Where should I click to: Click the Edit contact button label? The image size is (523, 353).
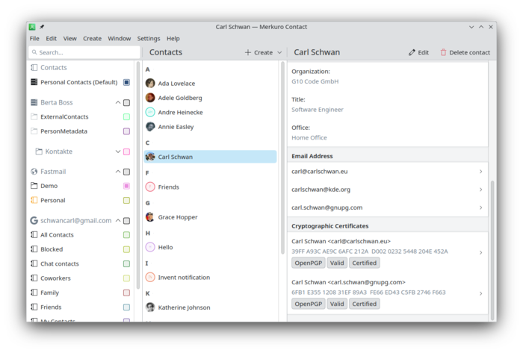pos(424,53)
